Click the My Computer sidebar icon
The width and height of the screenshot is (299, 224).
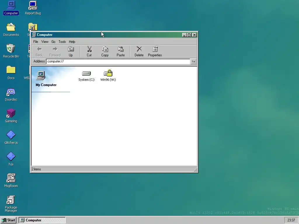[41, 76]
